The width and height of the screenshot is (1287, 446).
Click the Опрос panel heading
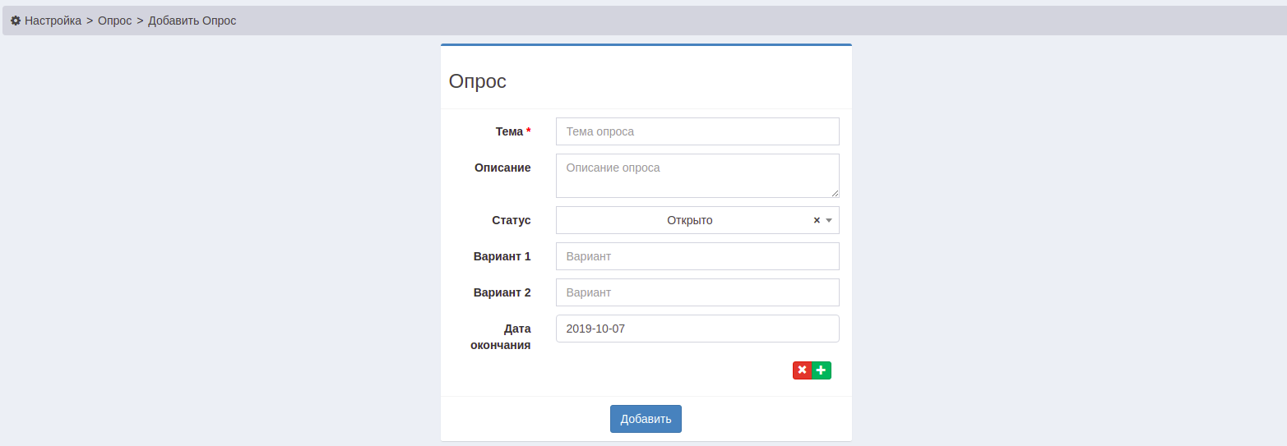click(x=478, y=81)
